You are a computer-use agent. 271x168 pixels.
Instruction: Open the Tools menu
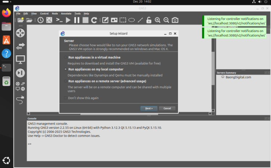tap(77, 13)
